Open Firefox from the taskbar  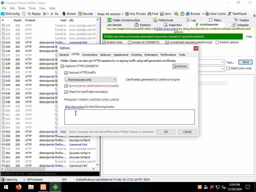coord(18,187)
